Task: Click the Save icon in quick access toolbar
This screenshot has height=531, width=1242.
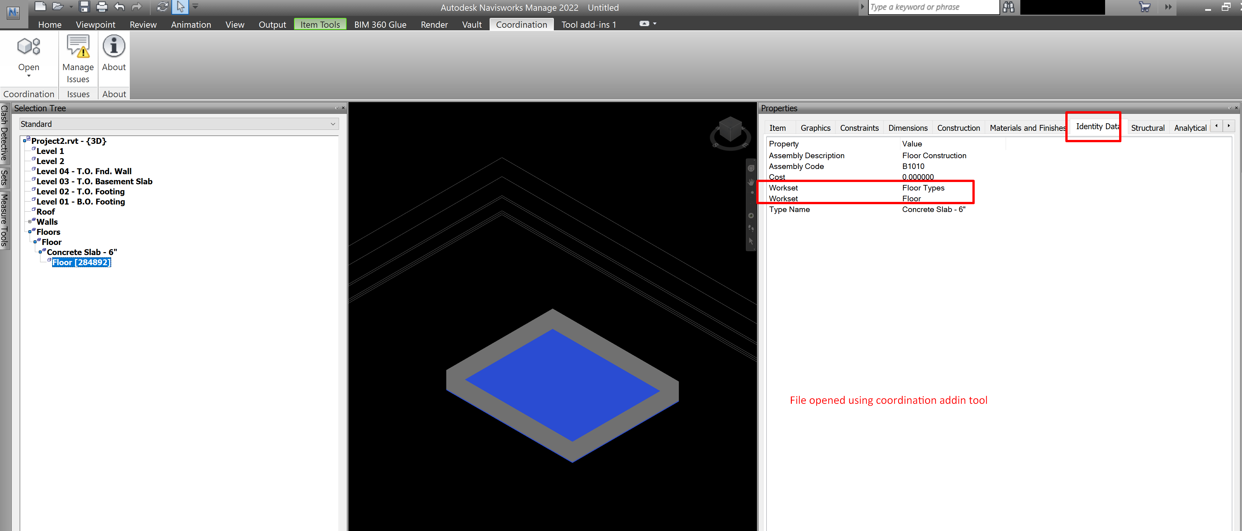Action: click(84, 7)
